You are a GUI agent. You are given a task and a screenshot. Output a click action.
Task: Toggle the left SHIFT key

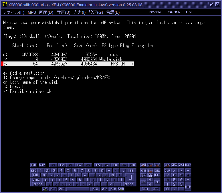click(x=38, y=184)
